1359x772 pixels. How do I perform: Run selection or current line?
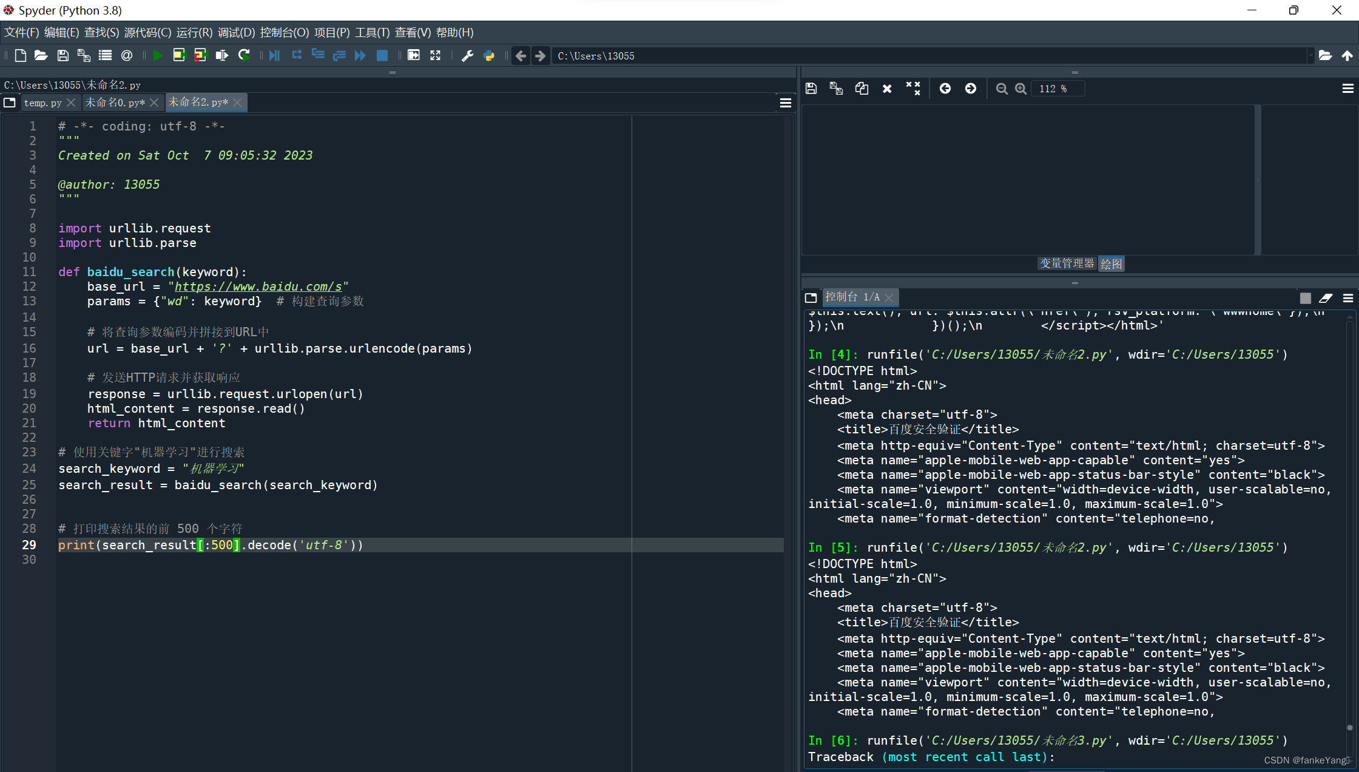coord(222,56)
